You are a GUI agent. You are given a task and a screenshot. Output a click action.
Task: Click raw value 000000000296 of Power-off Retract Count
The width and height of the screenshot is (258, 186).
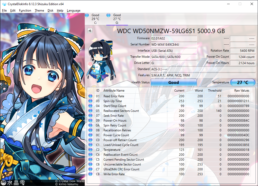[238, 140]
